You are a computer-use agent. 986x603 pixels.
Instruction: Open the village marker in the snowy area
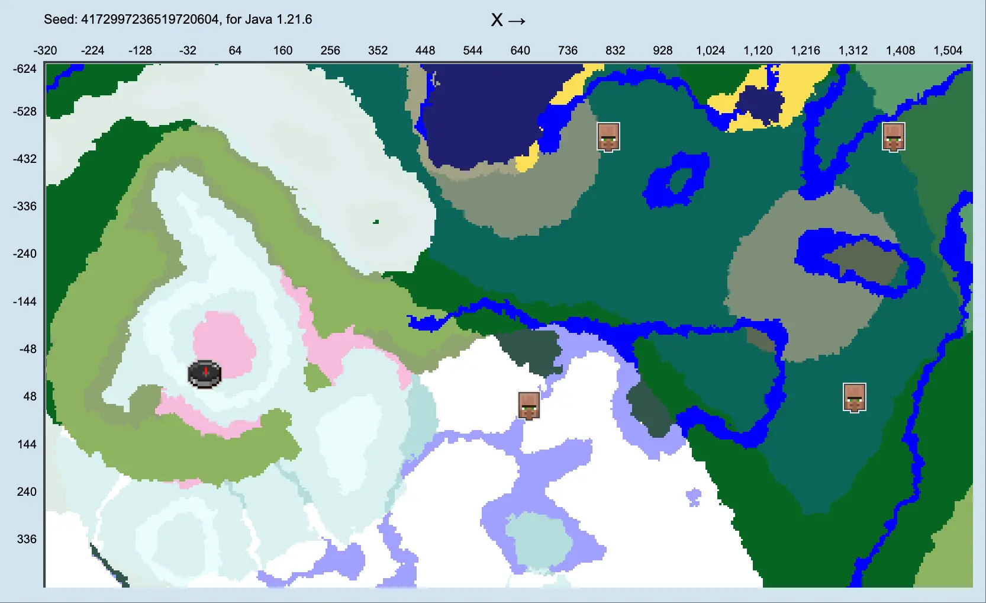point(529,406)
